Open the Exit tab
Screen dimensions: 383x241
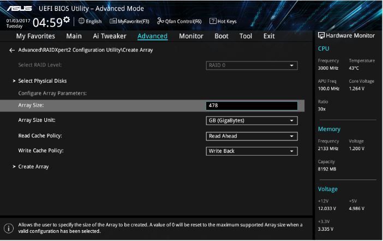[269, 36]
